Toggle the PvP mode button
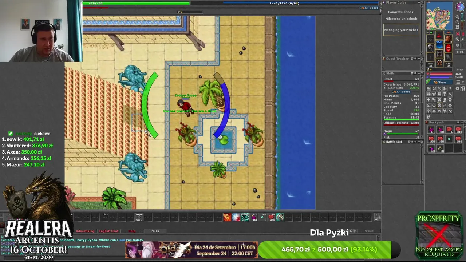The height and width of the screenshot is (262, 466). coord(461,52)
